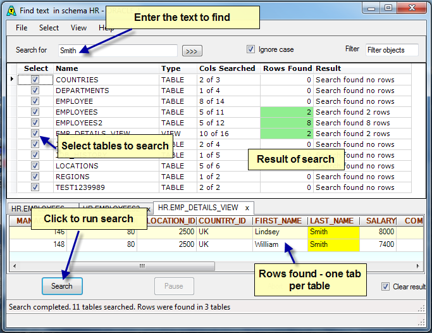Image resolution: width=432 pixels, height=333 pixels.
Task: Click the status bar search completed message
Action: (120, 307)
